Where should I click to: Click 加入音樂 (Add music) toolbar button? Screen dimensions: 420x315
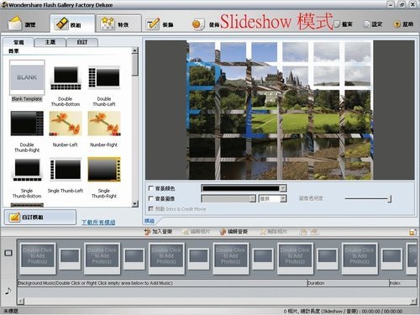pyautogui.click(x=158, y=232)
